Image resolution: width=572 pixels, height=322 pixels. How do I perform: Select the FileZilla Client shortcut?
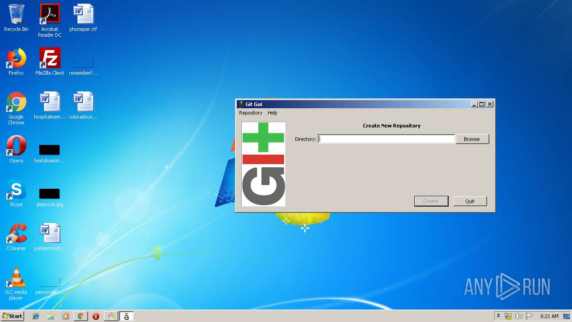click(50, 62)
